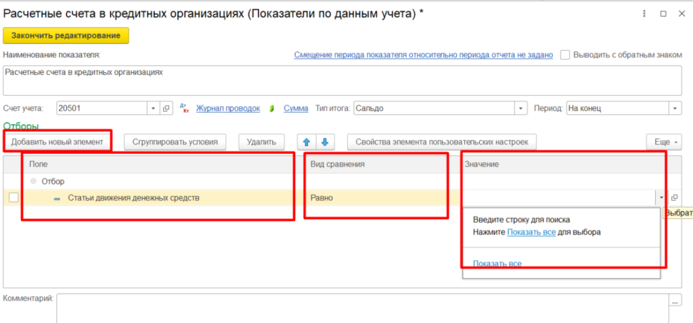
Task: Click Добавить новый элемент button
Action: click(58, 142)
